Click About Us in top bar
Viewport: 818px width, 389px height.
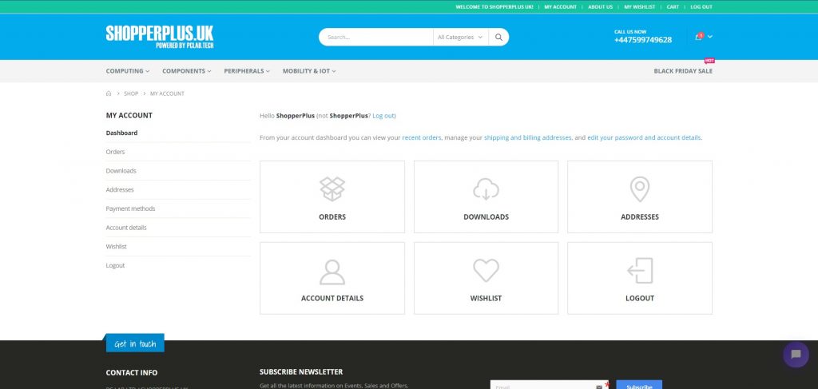coord(600,6)
